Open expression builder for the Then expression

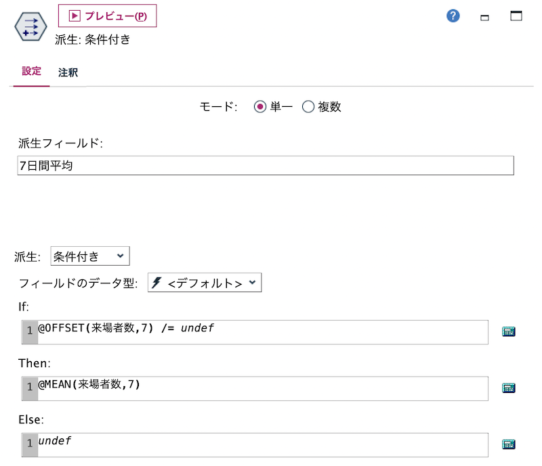(x=509, y=388)
